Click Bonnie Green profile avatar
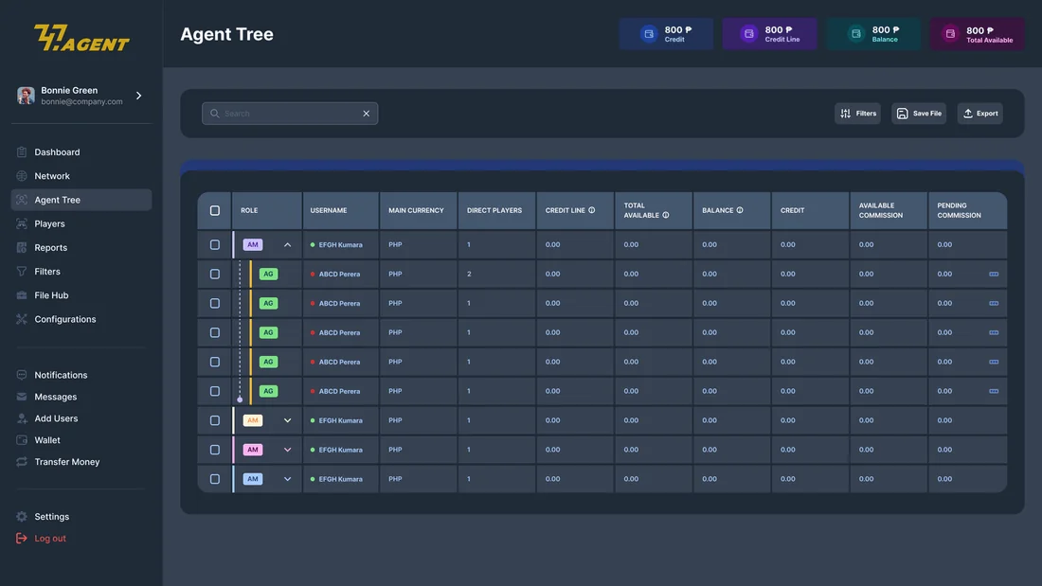Viewport: 1042px width, 586px height. coord(26,96)
